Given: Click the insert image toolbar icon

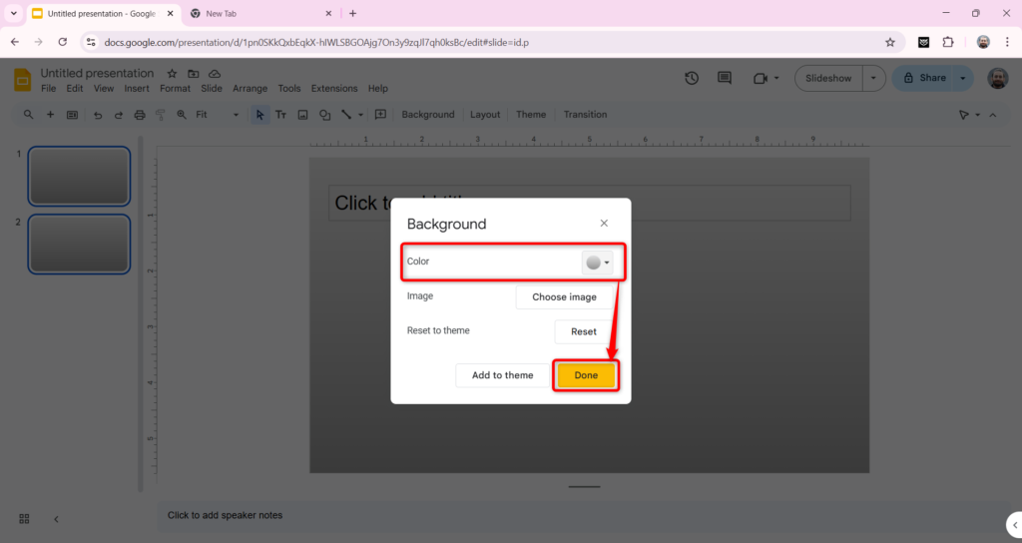Looking at the screenshot, I should [x=303, y=115].
